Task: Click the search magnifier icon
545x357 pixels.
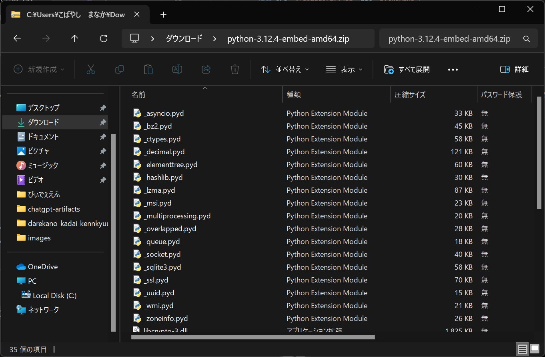Action: click(527, 39)
